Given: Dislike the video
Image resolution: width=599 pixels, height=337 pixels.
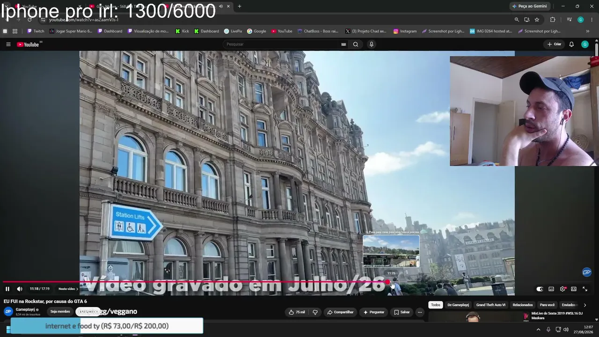Looking at the screenshot, I should pyautogui.click(x=315, y=312).
